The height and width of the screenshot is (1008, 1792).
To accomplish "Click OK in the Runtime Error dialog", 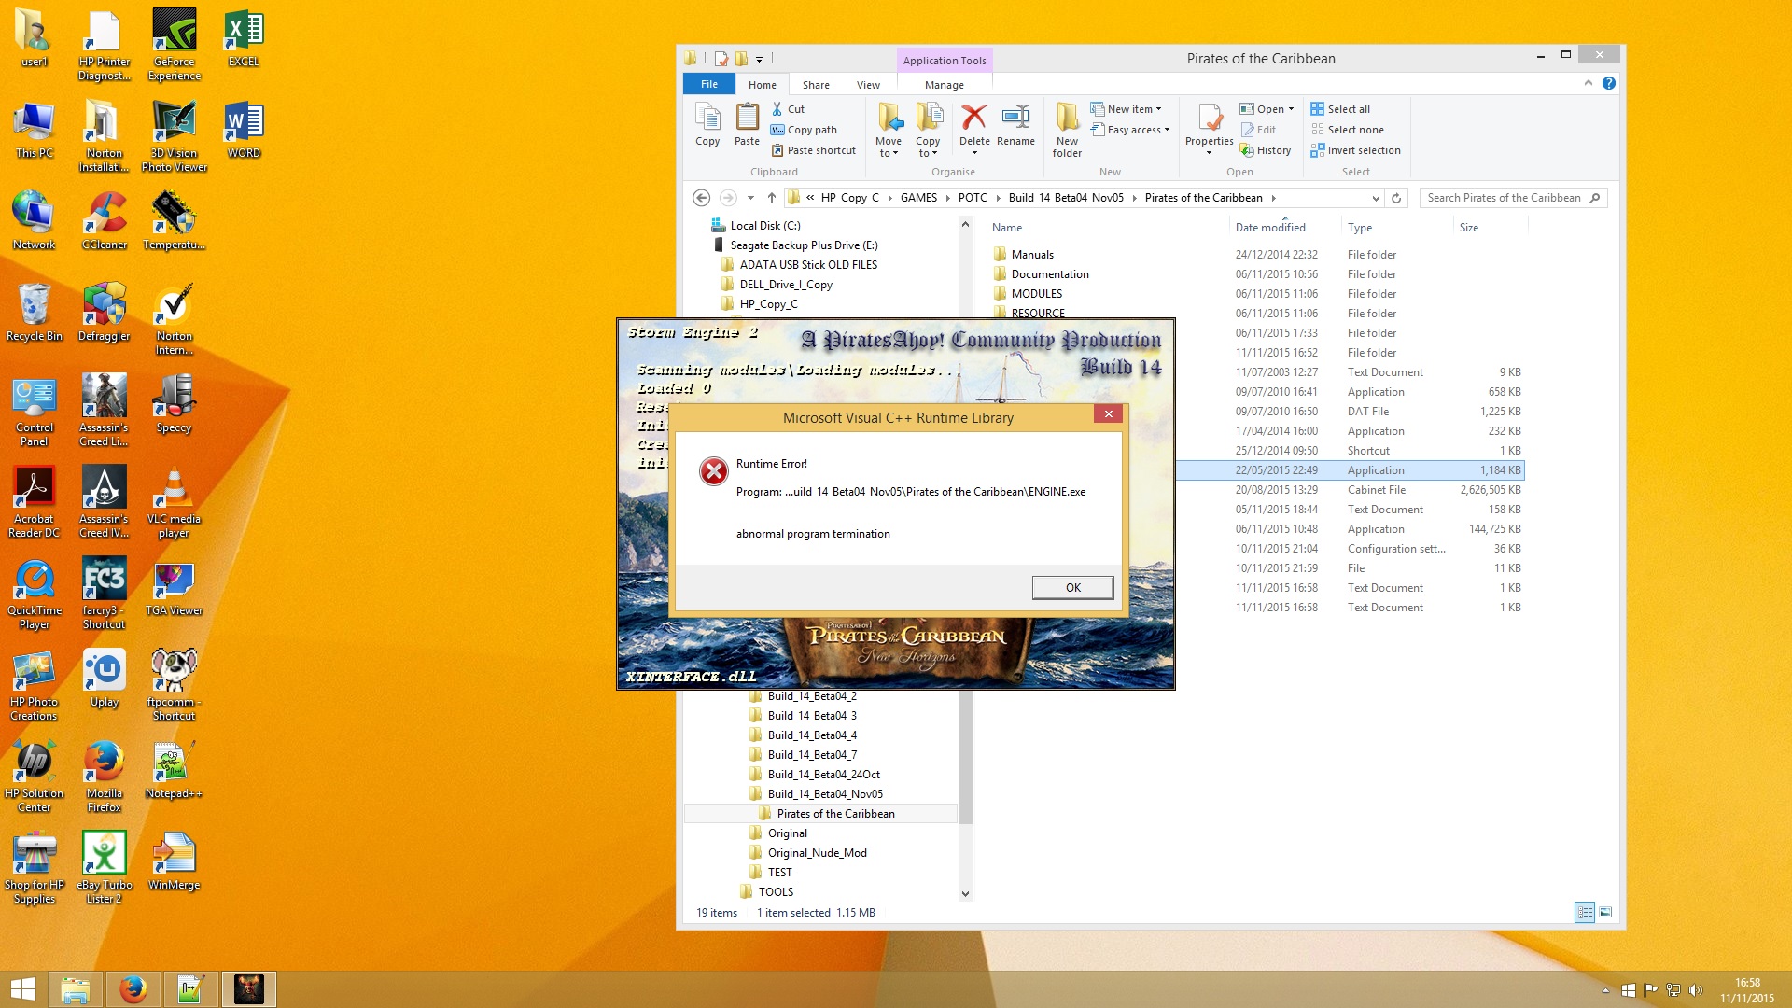I will point(1072,587).
